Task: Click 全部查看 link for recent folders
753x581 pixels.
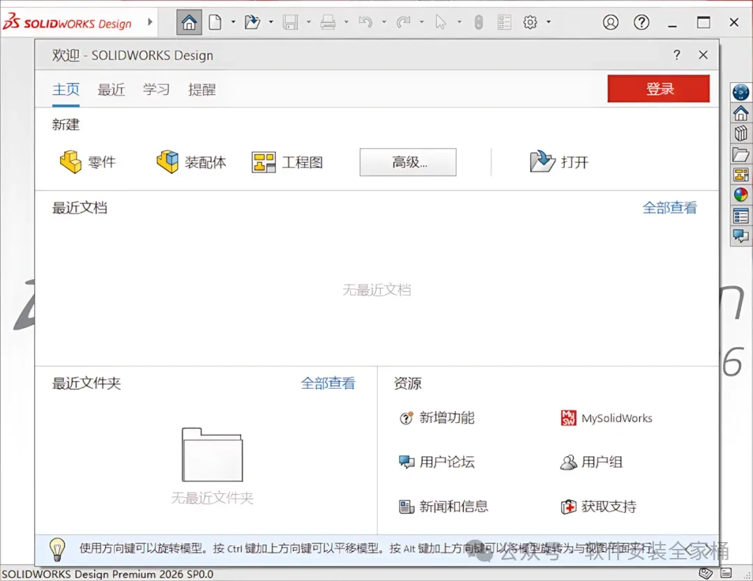Action: (328, 383)
